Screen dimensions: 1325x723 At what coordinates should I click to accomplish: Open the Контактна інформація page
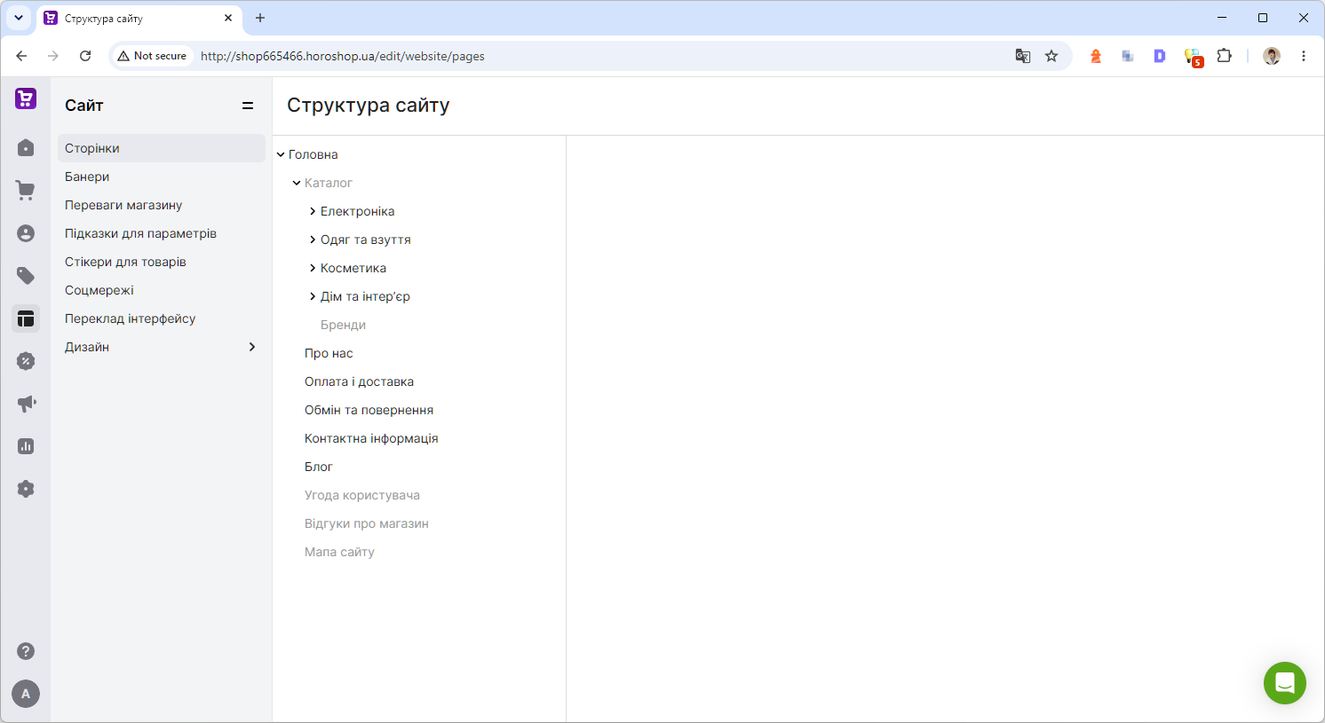click(x=371, y=438)
